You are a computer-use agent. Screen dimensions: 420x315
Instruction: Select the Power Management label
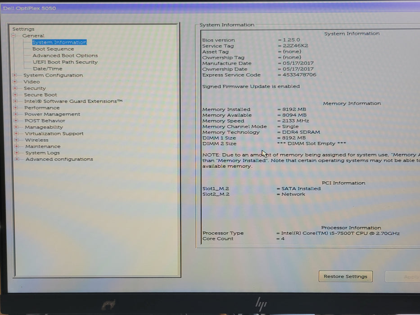[x=52, y=114]
